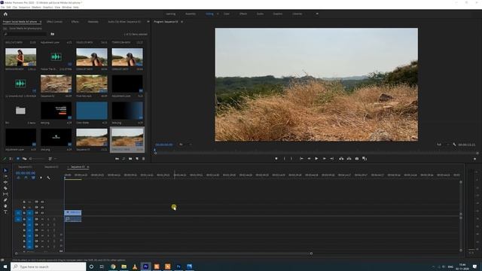The height and width of the screenshot is (271, 482).
Task: Toggle the project writable pencil icon
Action: tap(5, 159)
